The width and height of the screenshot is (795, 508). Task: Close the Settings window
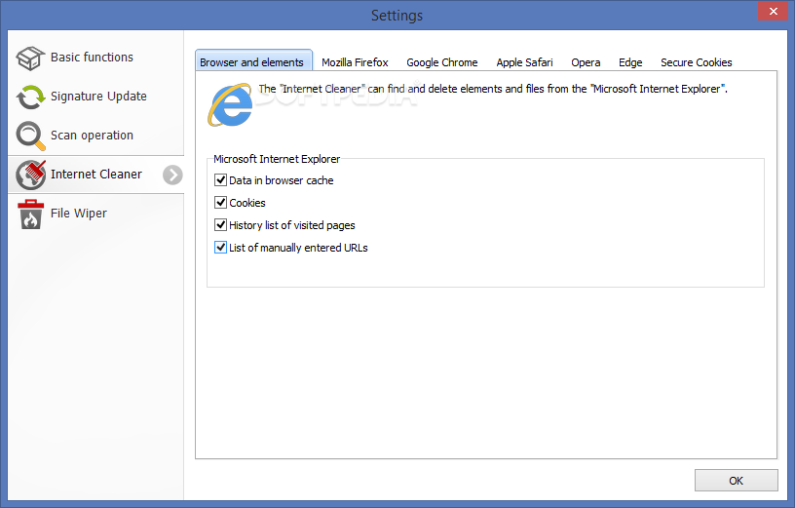(x=774, y=11)
